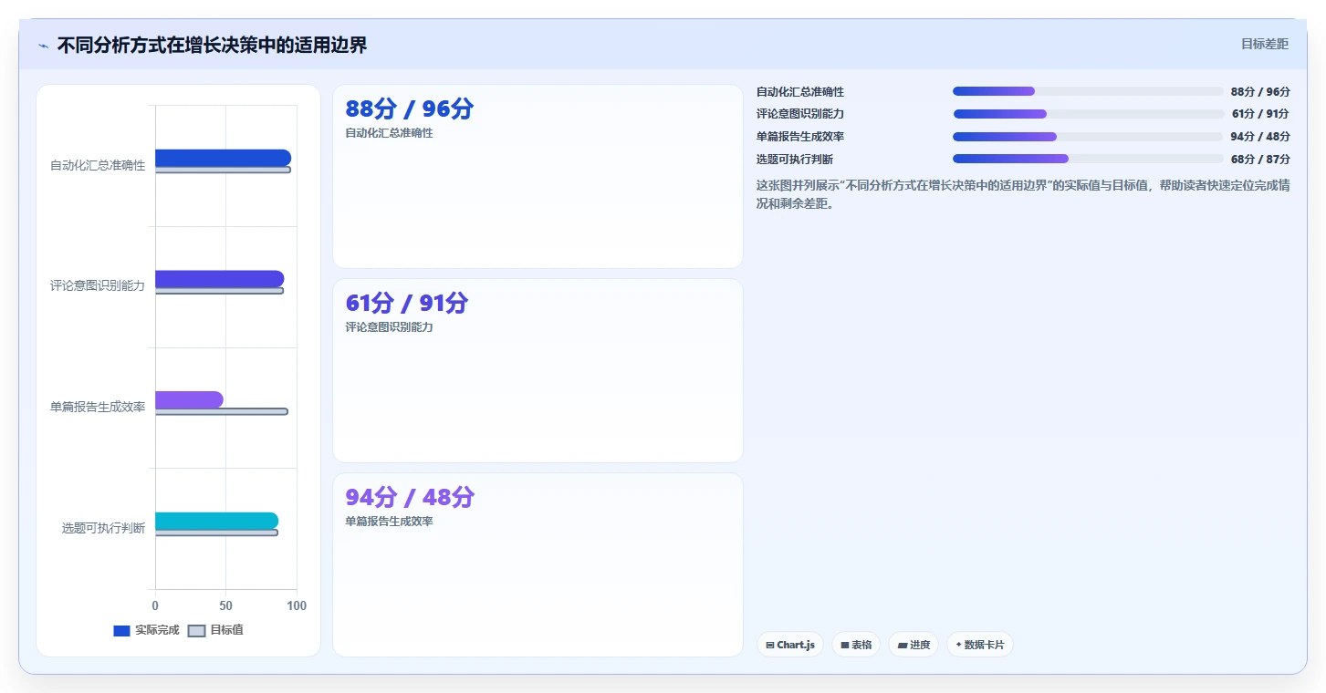Click progress list label 自动化汇总准确性
This screenshot has height=693, width=1326.
tap(800, 92)
